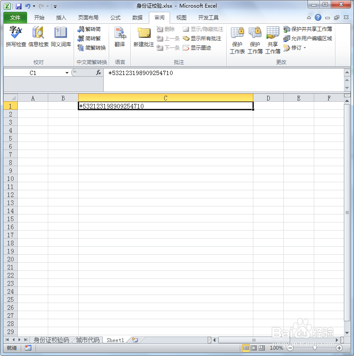Open the undo history dropdown arrow
This screenshot has height=356, width=354.
(34, 6)
